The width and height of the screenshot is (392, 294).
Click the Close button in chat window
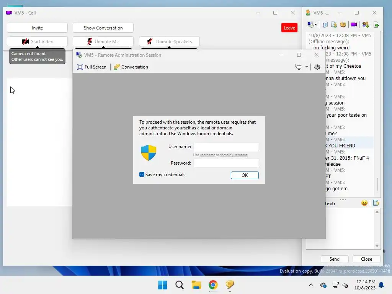point(366,259)
